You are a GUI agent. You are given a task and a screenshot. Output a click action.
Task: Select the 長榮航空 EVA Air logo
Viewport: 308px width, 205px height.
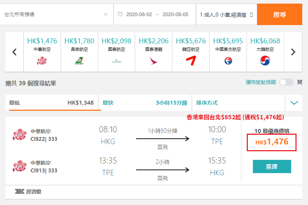79,61
